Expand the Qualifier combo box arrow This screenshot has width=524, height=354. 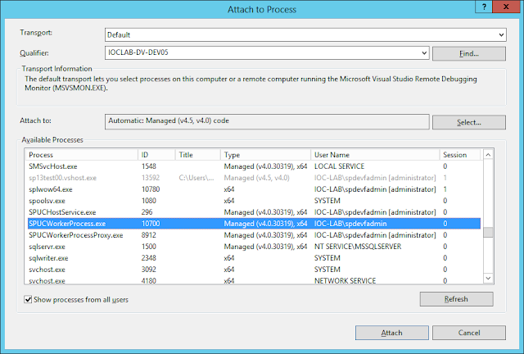[423, 53]
